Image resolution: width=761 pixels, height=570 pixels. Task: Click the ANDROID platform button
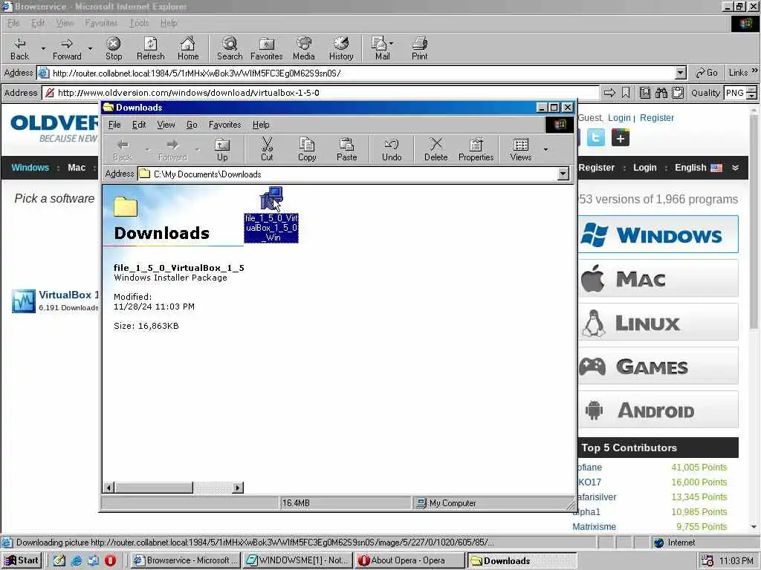(x=658, y=410)
